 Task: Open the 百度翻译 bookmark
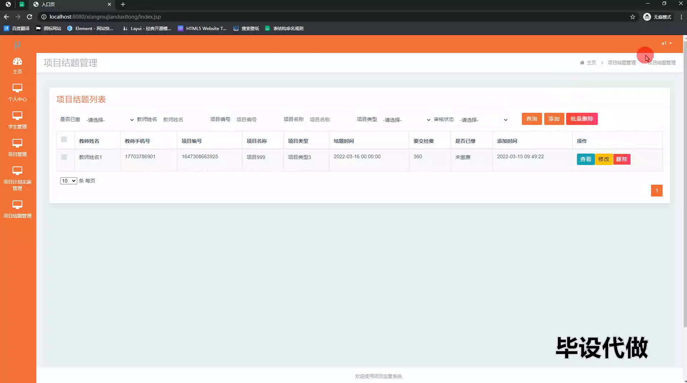[17, 28]
